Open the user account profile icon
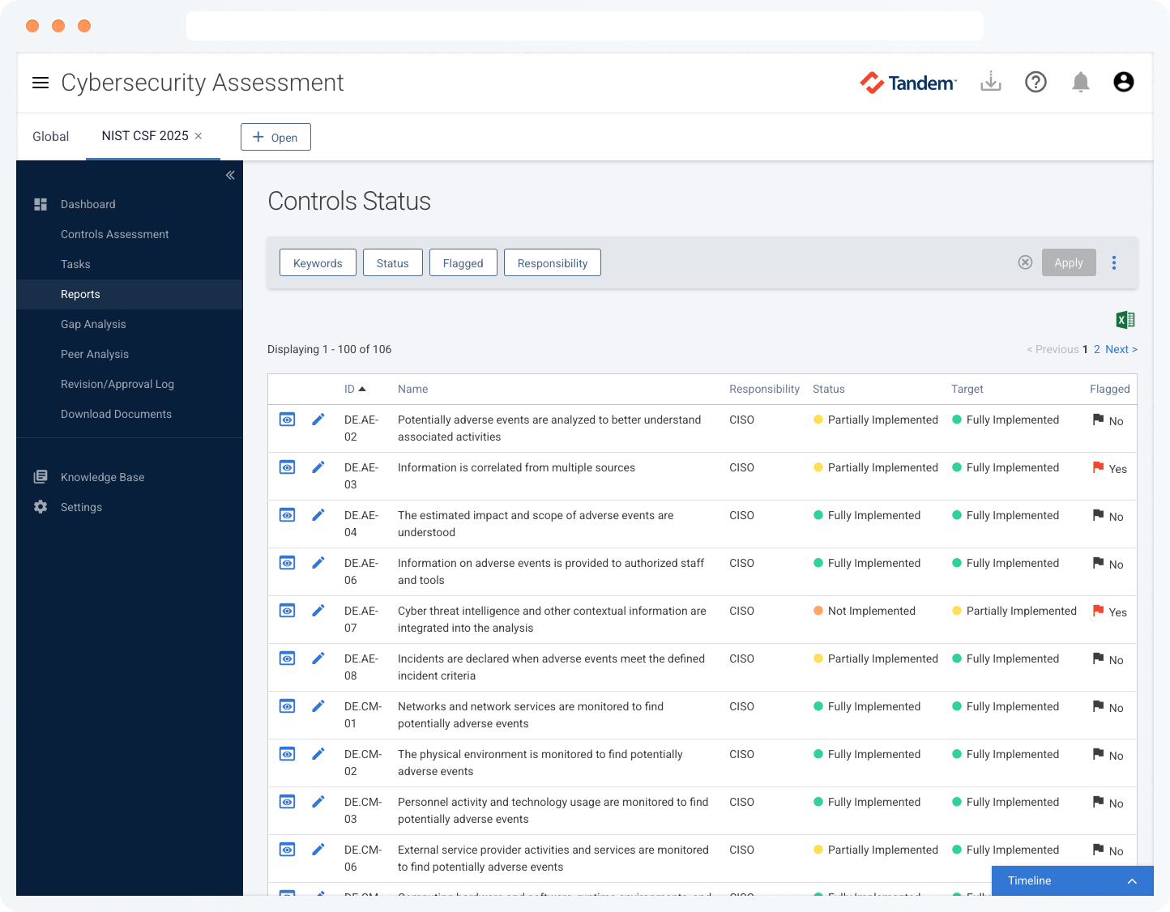This screenshot has height=912, width=1170. click(1123, 82)
